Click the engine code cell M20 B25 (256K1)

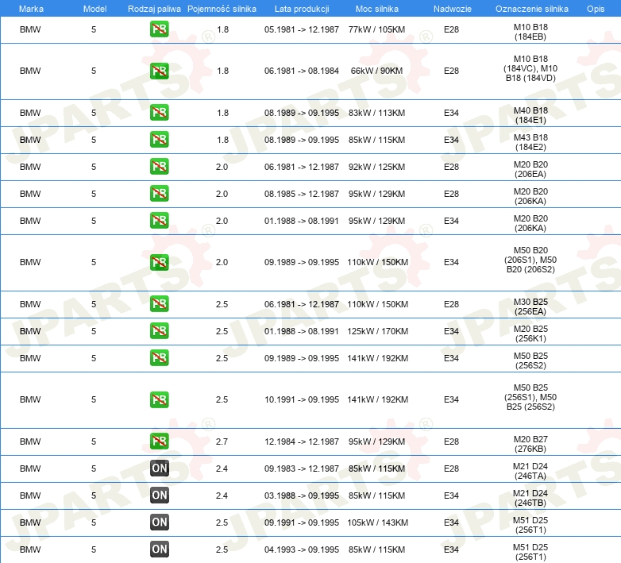coord(530,331)
